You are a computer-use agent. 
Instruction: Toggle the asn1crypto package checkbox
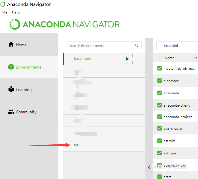coord(160,128)
